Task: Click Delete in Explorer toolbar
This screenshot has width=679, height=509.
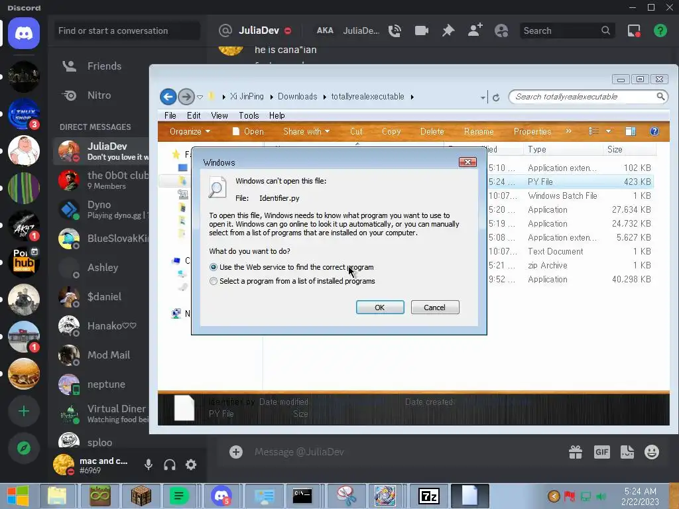Action: tap(432, 132)
